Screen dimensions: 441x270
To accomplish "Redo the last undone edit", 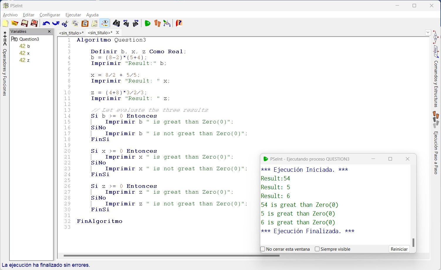I will (x=55, y=23).
